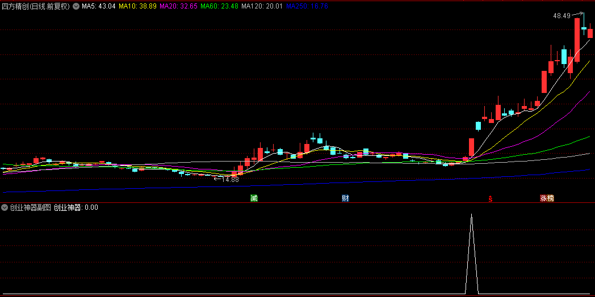Click the blue 财 marker icon
The image size is (595, 297).
pyautogui.click(x=345, y=198)
